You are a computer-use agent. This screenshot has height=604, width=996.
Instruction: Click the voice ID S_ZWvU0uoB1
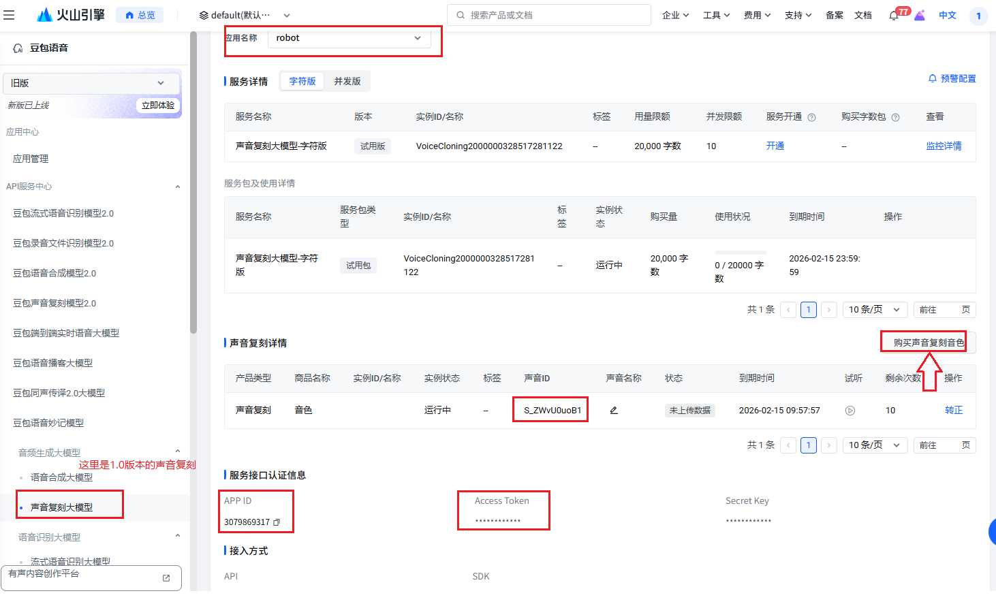[x=553, y=410]
